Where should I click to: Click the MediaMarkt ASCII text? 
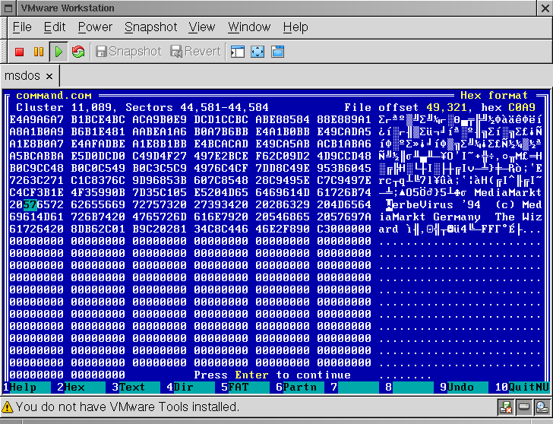[508, 192]
